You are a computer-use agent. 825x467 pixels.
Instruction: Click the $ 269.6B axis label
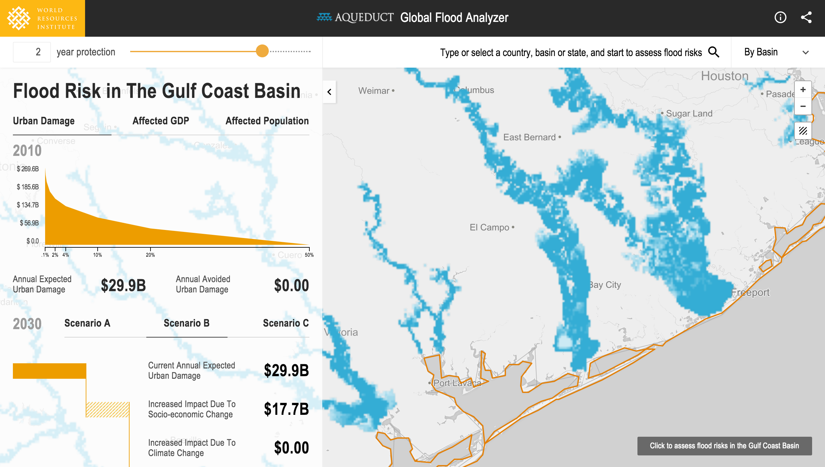point(28,169)
